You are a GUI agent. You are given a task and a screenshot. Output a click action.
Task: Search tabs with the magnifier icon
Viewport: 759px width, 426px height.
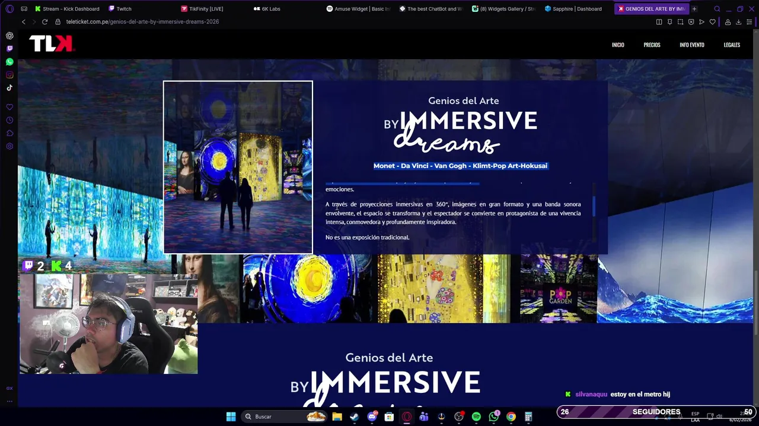(717, 9)
